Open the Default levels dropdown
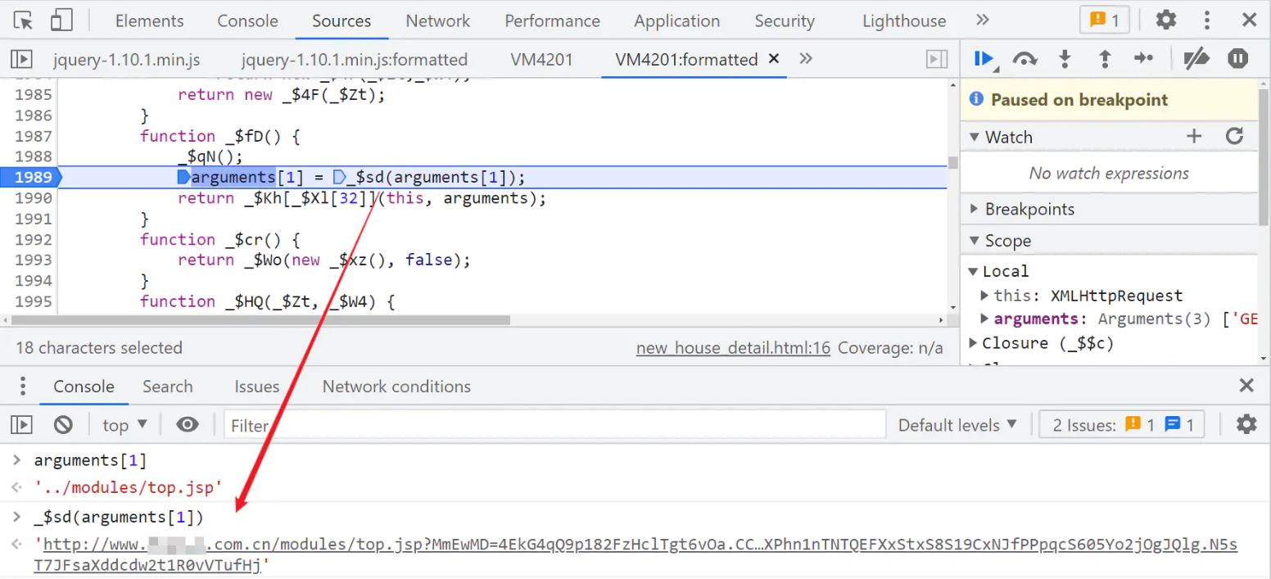Screen dimensions: 1271x579 pos(957,424)
